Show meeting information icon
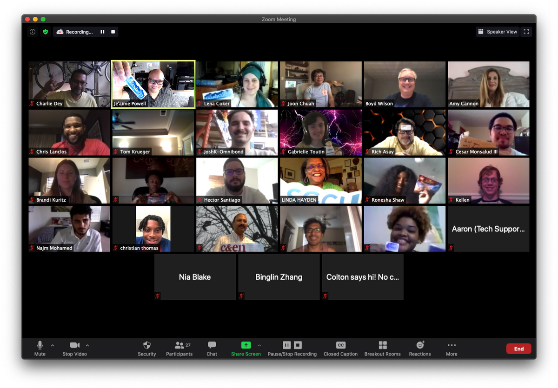Screen dimensions: 558x388 point(33,32)
